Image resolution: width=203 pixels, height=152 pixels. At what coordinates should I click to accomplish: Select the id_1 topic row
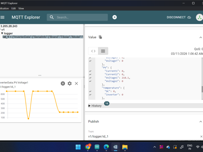[x=43, y=37]
